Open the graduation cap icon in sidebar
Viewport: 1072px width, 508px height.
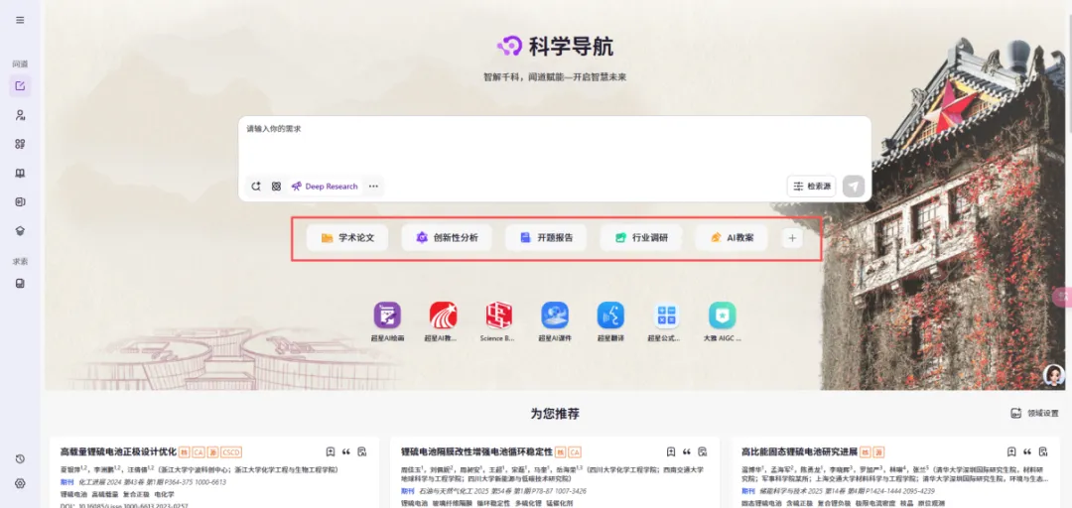point(20,231)
